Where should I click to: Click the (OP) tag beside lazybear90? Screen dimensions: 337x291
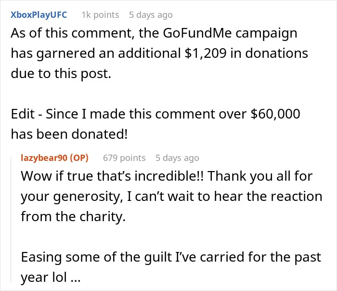coord(79,158)
